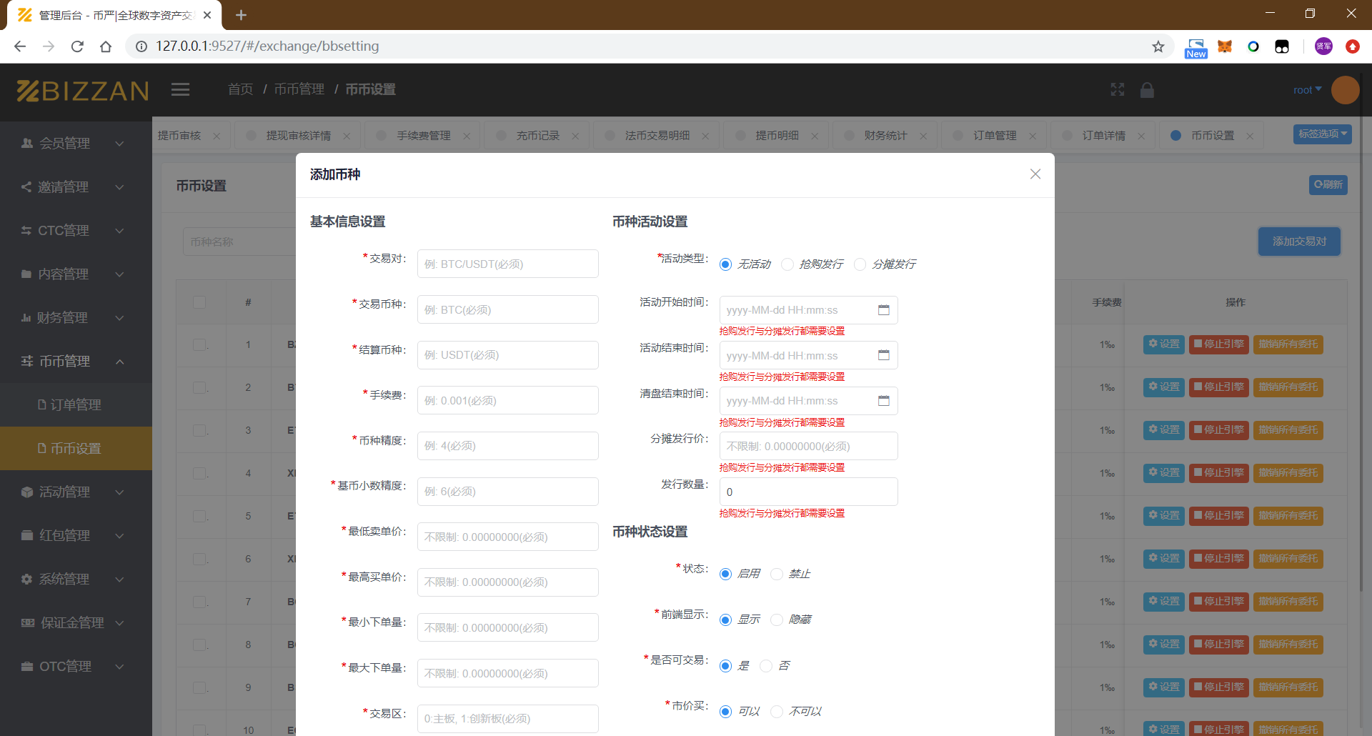Click the BIZZAN logo

pyautogui.click(x=82, y=90)
